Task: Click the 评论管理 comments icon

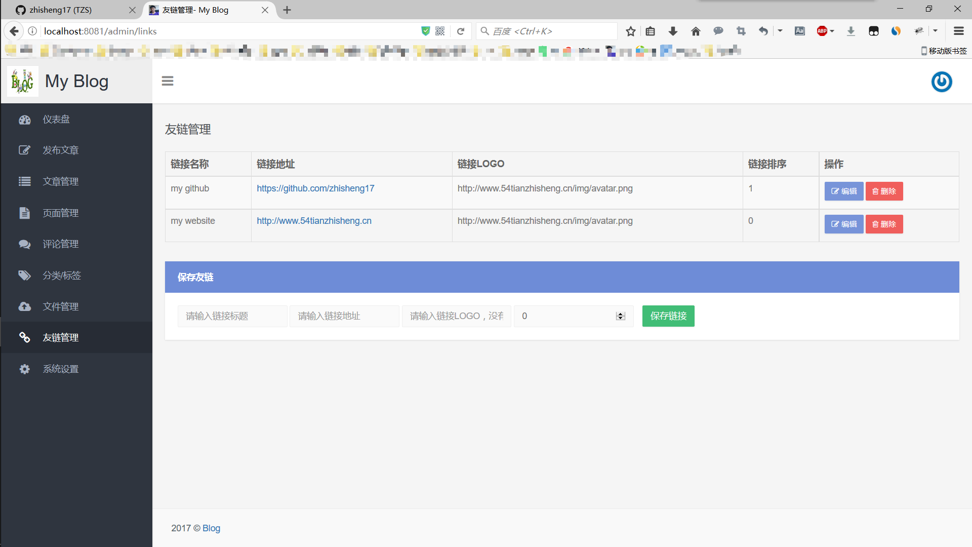Action: 24,244
